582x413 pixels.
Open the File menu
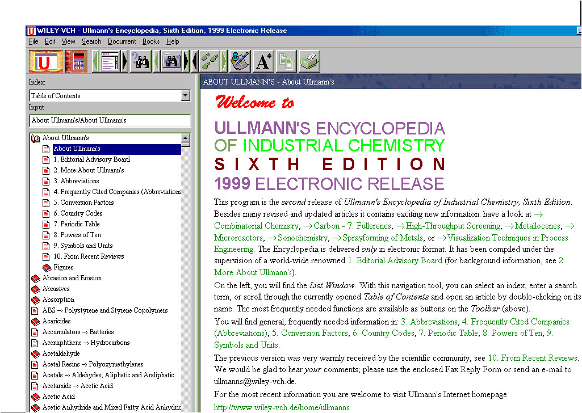34,41
